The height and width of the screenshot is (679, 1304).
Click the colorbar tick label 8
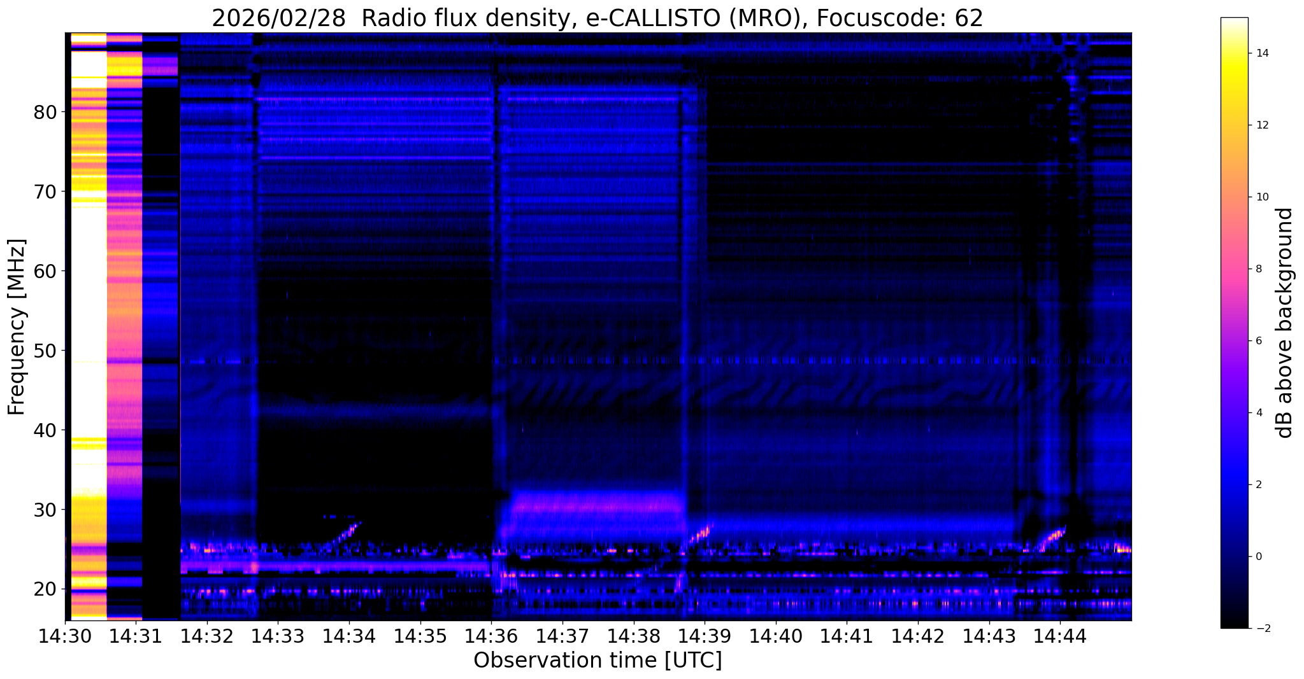point(1259,269)
